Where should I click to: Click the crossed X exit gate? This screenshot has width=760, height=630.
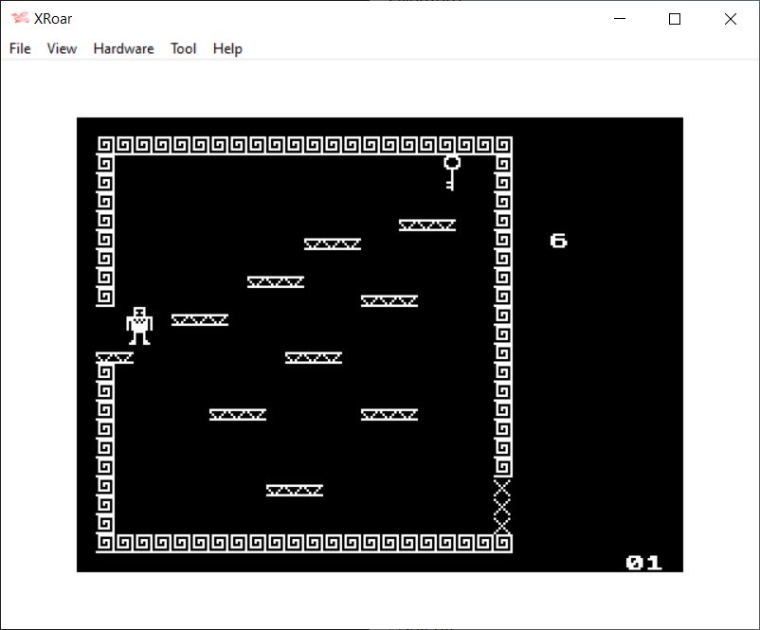502,507
